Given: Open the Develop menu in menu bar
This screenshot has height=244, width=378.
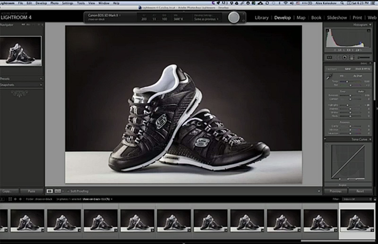Looking at the screenshot, I should coord(41,3).
